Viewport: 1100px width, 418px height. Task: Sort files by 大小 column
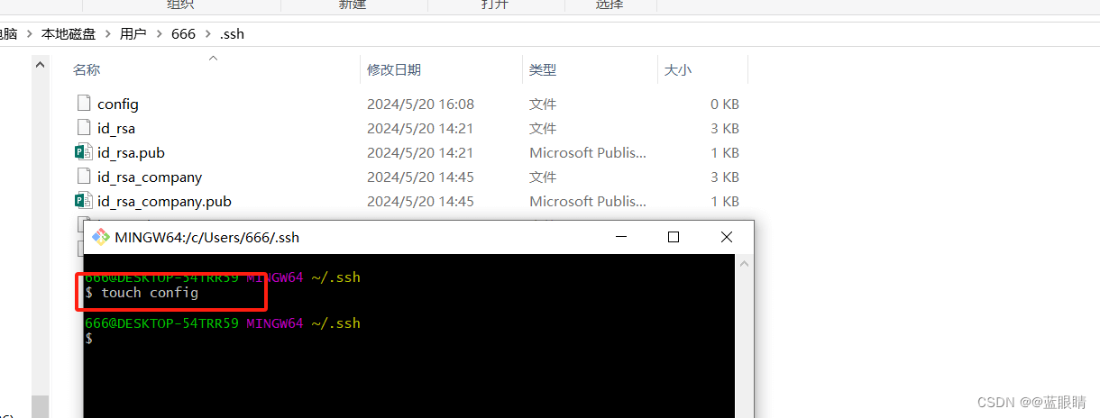678,69
